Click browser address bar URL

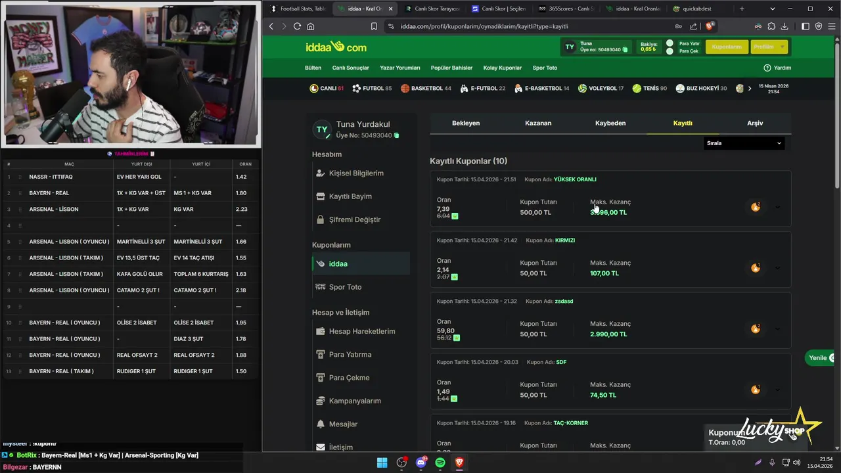484,26
